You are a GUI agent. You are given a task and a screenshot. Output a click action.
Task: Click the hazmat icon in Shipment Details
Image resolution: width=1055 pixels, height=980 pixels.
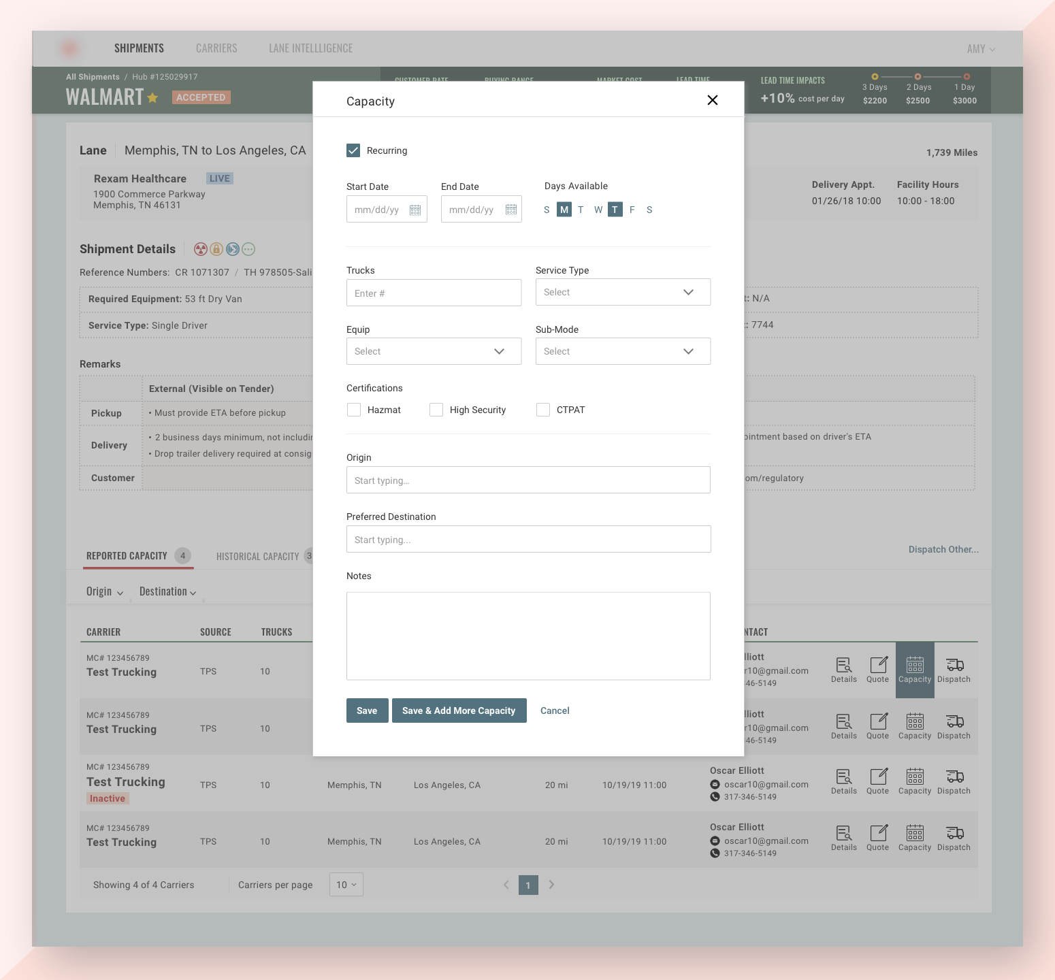pyautogui.click(x=200, y=249)
